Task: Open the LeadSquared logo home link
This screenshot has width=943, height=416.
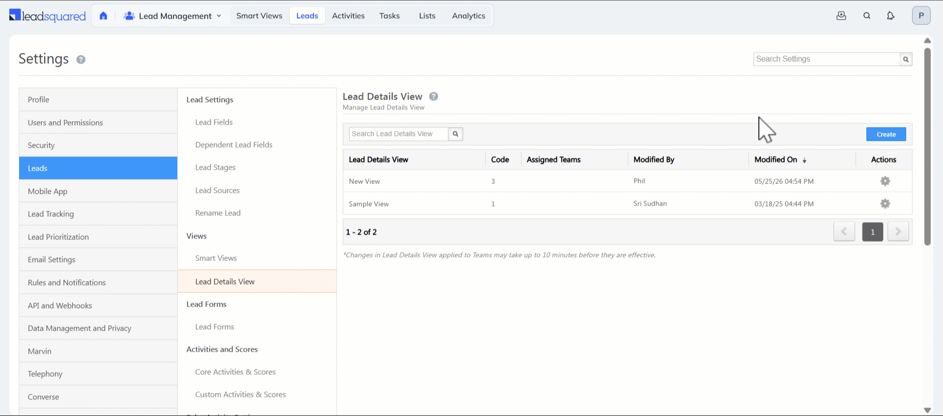Action: [48, 16]
